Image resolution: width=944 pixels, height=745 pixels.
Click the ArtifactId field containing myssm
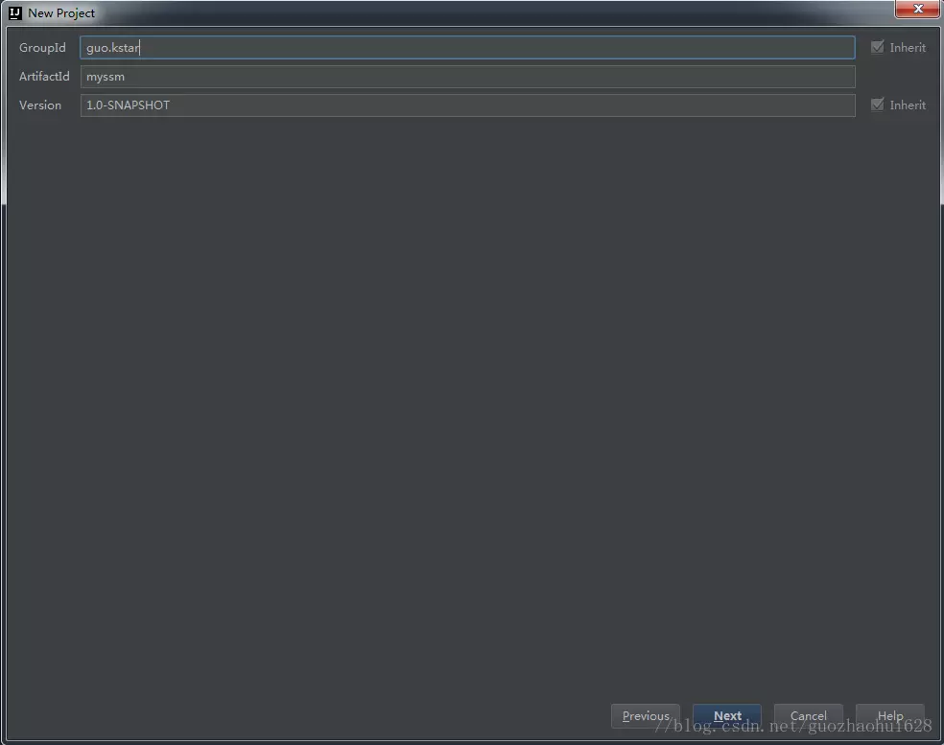pyautogui.click(x=467, y=77)
